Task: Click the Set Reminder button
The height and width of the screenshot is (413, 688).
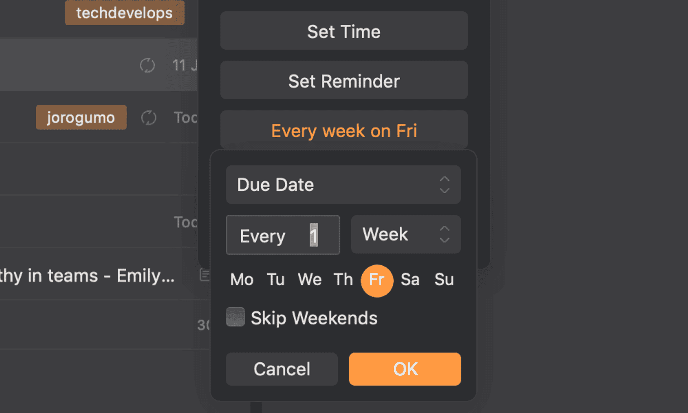Action: [x=344, y=81]
